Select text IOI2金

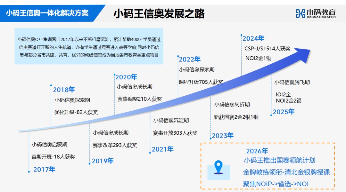pos(283,95)
